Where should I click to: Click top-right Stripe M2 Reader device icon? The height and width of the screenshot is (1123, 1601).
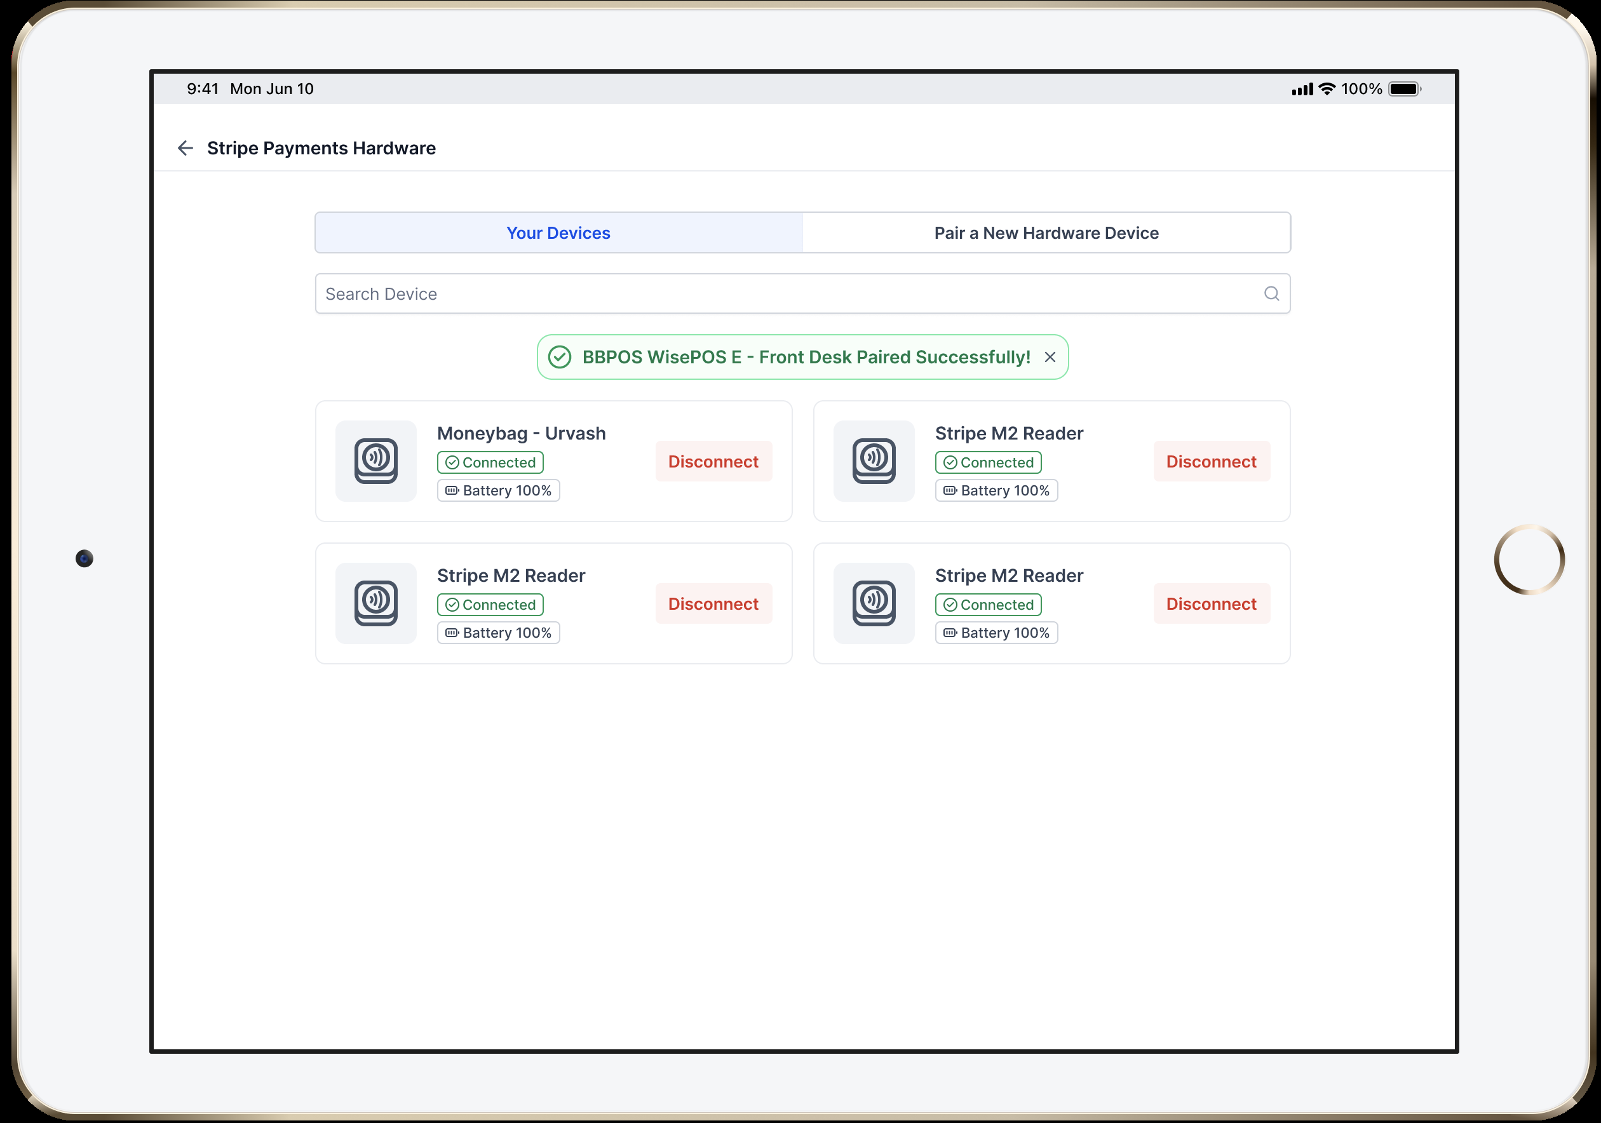(874, 461)
